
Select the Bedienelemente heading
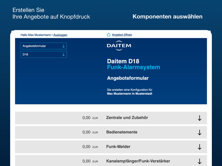point(122,132)
